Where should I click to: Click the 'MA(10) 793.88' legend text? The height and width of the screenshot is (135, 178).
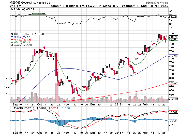pos(22,43)
